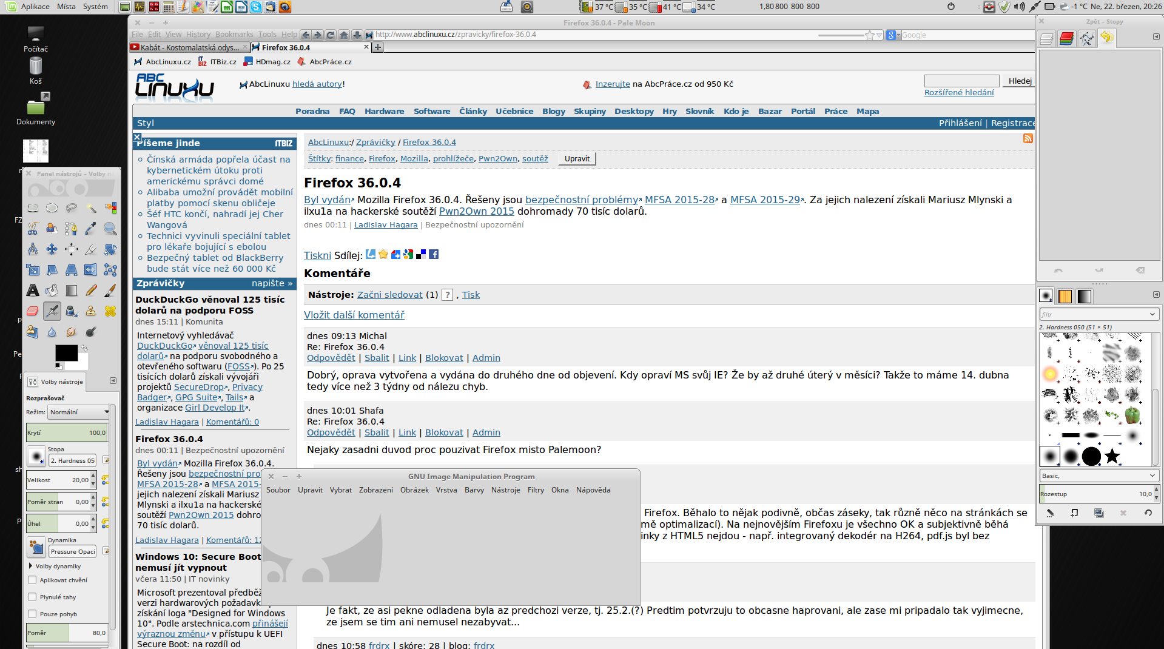Select the Ink tool

[x=72, y=311]
